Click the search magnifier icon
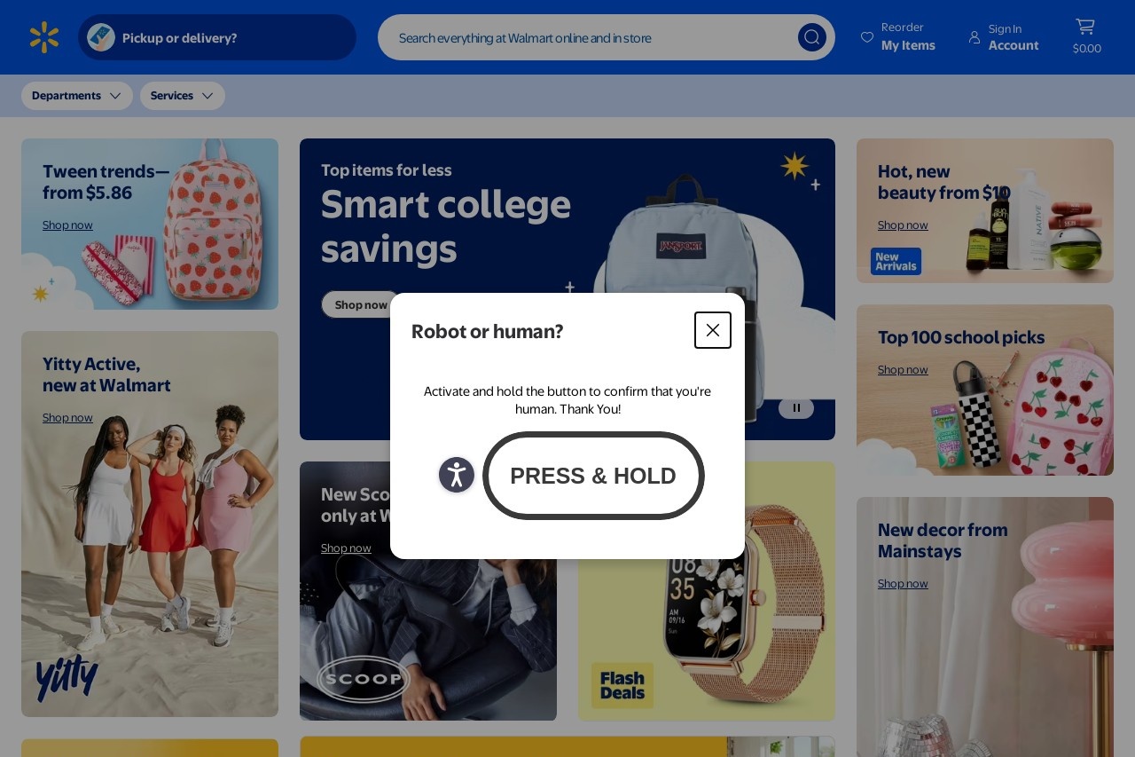The height and width of the screenshot is (757, 1135). [811, 37]
